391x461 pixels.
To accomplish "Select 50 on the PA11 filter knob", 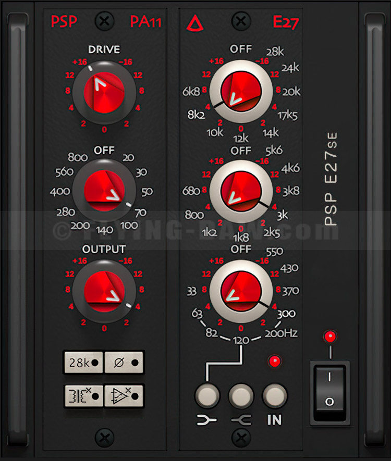I will [147, 192].
